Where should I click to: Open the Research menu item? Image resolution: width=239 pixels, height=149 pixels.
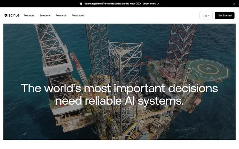tap(61, 15)
